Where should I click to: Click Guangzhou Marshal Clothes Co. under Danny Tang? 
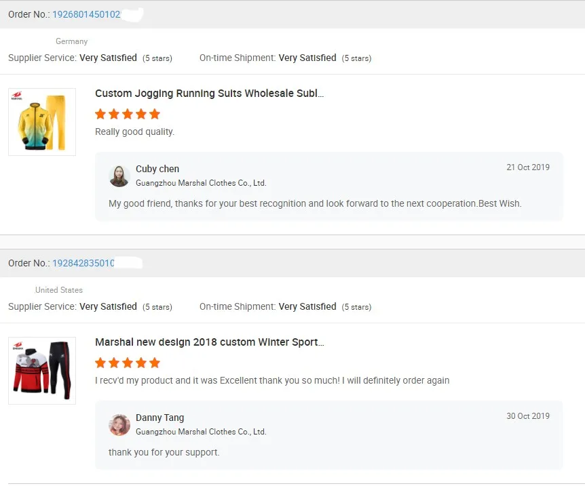coord(201,432)
